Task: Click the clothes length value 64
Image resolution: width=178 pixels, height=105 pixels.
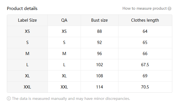Action: pyautogui.click(x=145, y=31)
